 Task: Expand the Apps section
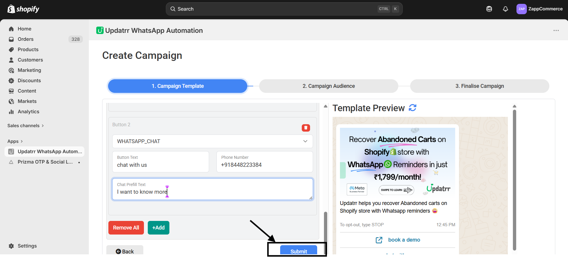click(x=15, y=141)
